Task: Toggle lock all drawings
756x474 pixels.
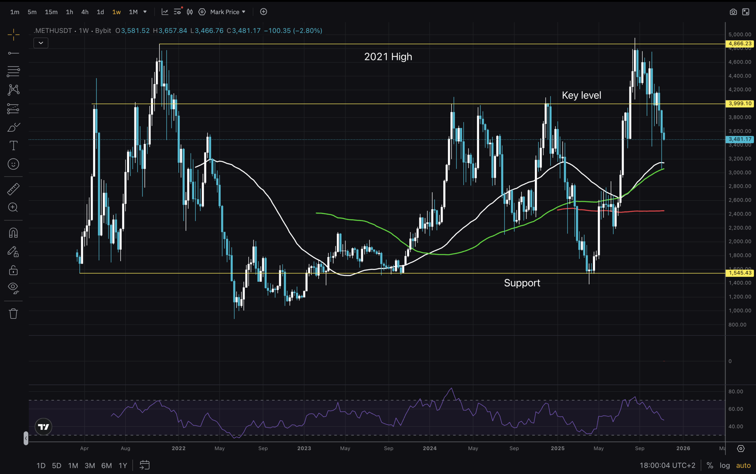Action: [x=14, y=270]
